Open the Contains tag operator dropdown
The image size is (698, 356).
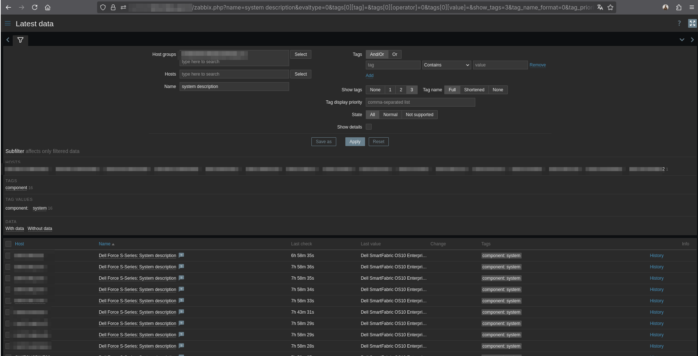446,65
